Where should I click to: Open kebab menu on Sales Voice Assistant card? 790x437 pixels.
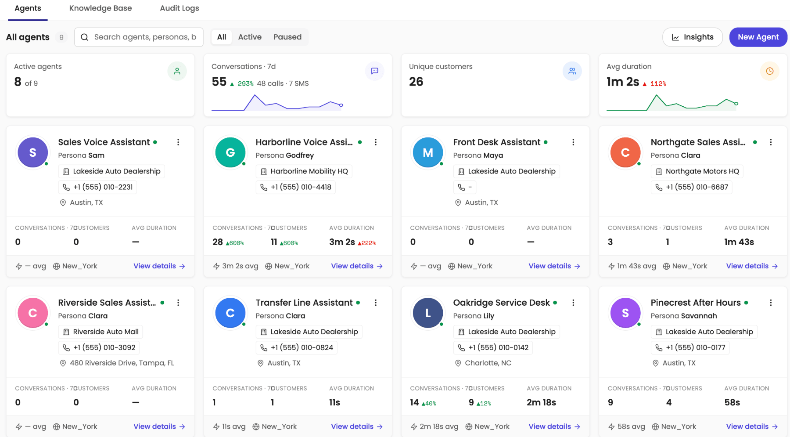pos(178,142)
